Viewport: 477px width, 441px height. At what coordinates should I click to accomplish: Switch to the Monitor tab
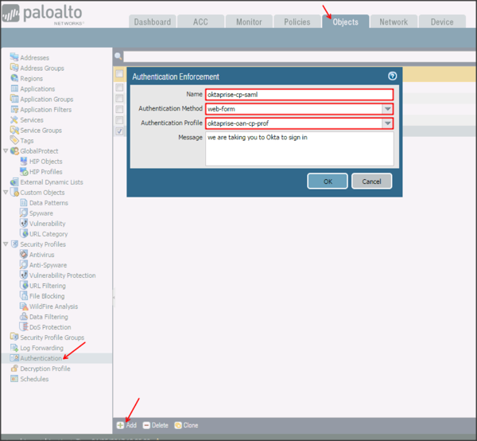[x=249, y=22]
